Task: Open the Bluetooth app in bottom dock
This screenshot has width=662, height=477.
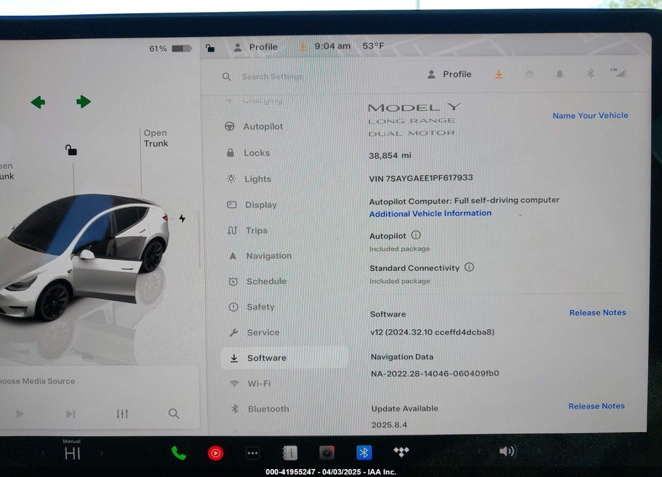Action: tap(364, 452)
